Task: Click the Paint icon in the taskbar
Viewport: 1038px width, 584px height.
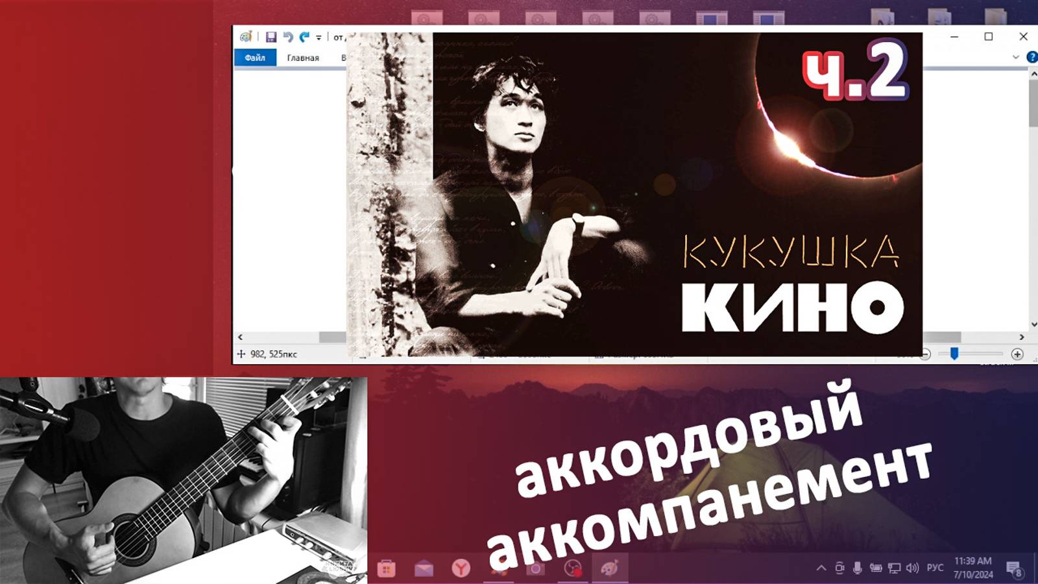Action: 609,569
